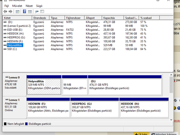Open the Művelet menu

coord(17,6)
